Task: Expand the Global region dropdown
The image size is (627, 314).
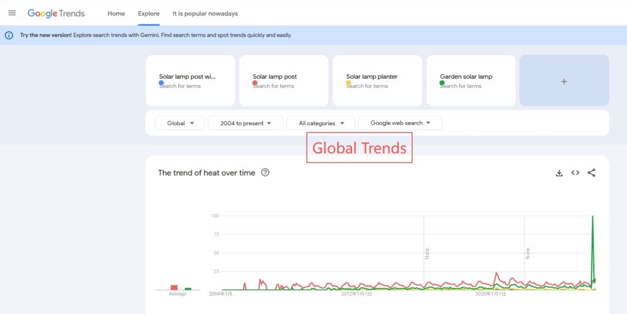Action: click(x=180, y=123)
